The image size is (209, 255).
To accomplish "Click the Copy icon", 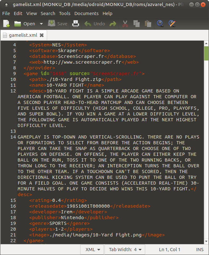I will tap(137, 24).
